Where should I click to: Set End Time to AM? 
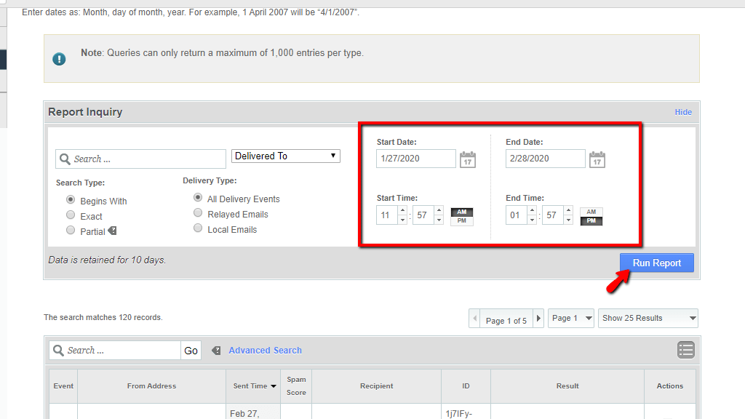[x=591, y=212]
